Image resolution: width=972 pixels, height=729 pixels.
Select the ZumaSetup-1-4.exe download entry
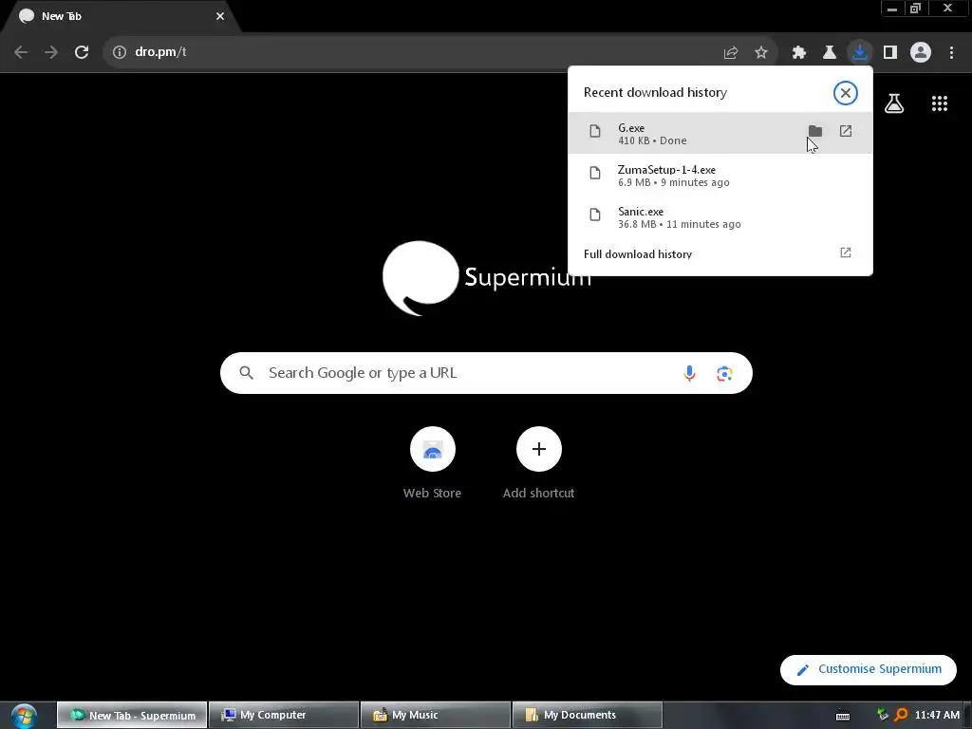[720, 176]
